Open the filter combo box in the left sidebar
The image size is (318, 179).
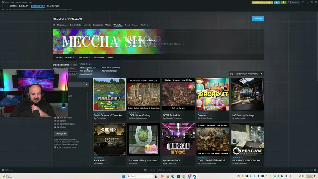coord(78,84)
